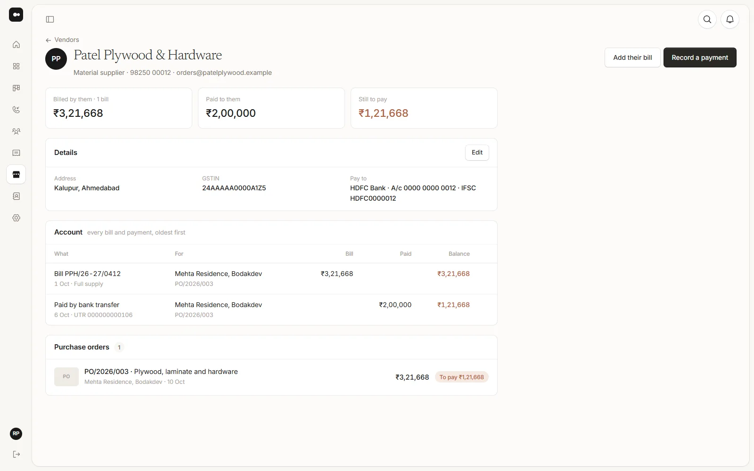Go back to the Vendors list

tap(62, 40)
